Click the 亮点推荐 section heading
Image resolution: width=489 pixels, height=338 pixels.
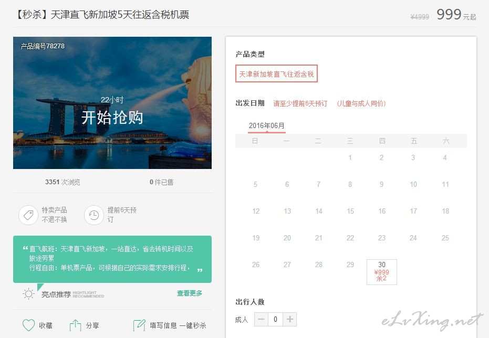pyautogui.click(x=56, y=294)
